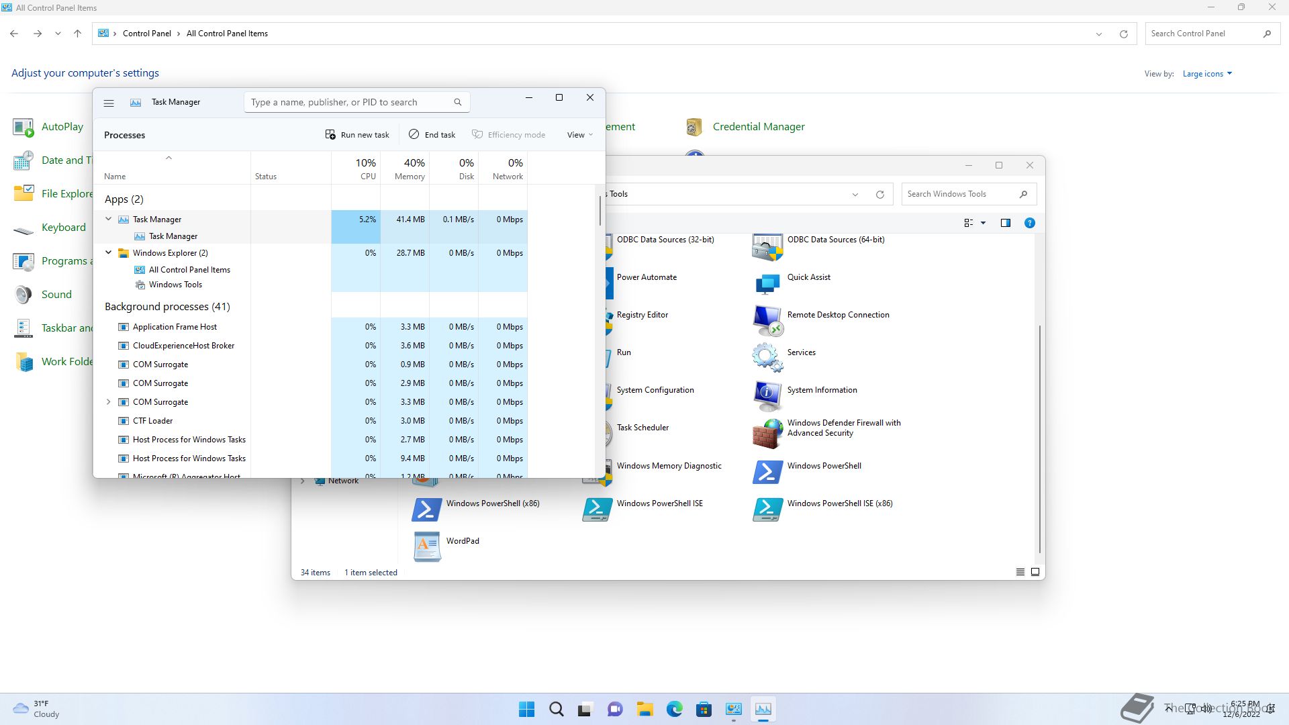Switch Windows Tools to details view

point(1020,572)
